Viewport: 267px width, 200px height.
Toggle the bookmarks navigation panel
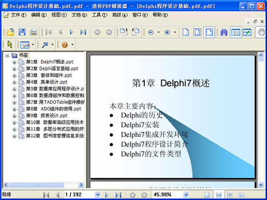pos(236,32)
